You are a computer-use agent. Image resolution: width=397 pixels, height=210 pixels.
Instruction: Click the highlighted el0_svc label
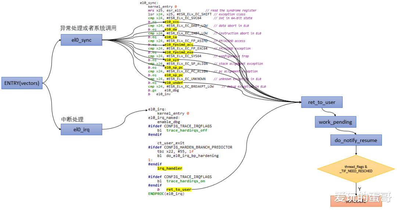[x=171, y=22]
